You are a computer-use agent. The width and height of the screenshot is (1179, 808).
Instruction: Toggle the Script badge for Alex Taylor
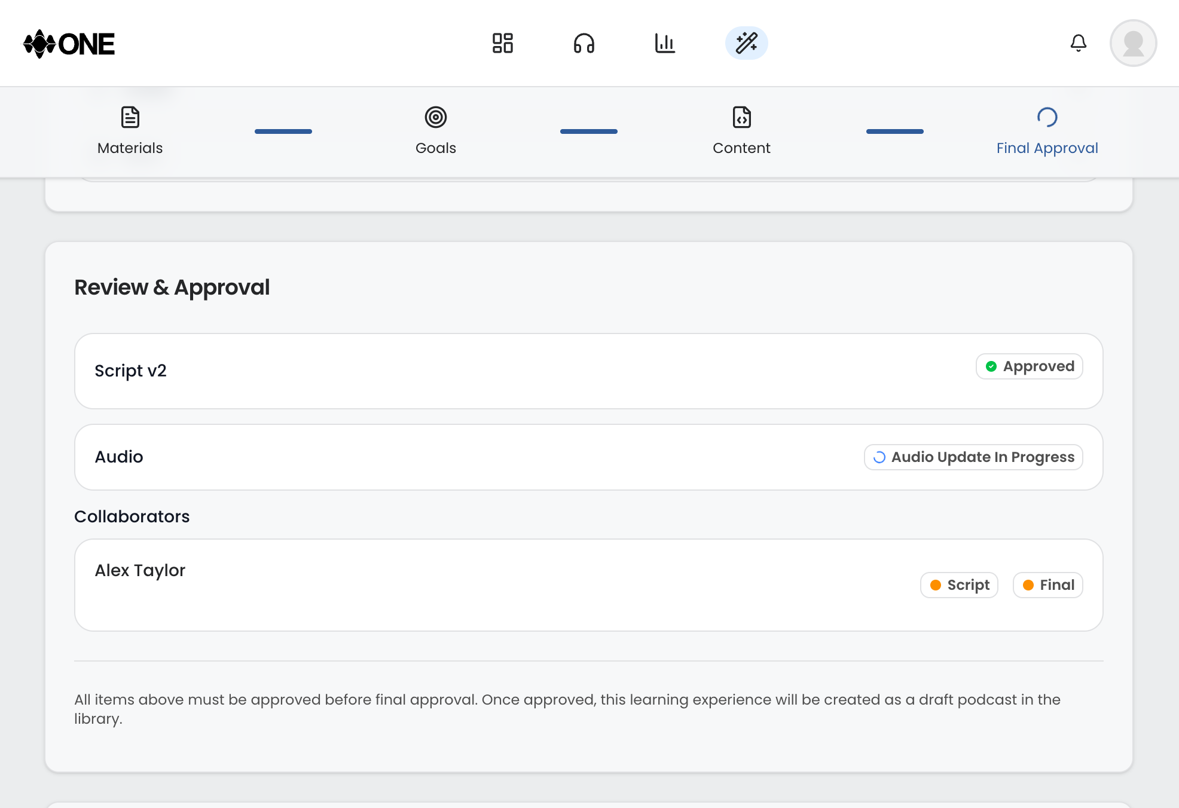pyautogui.click(x=959, y=585)
